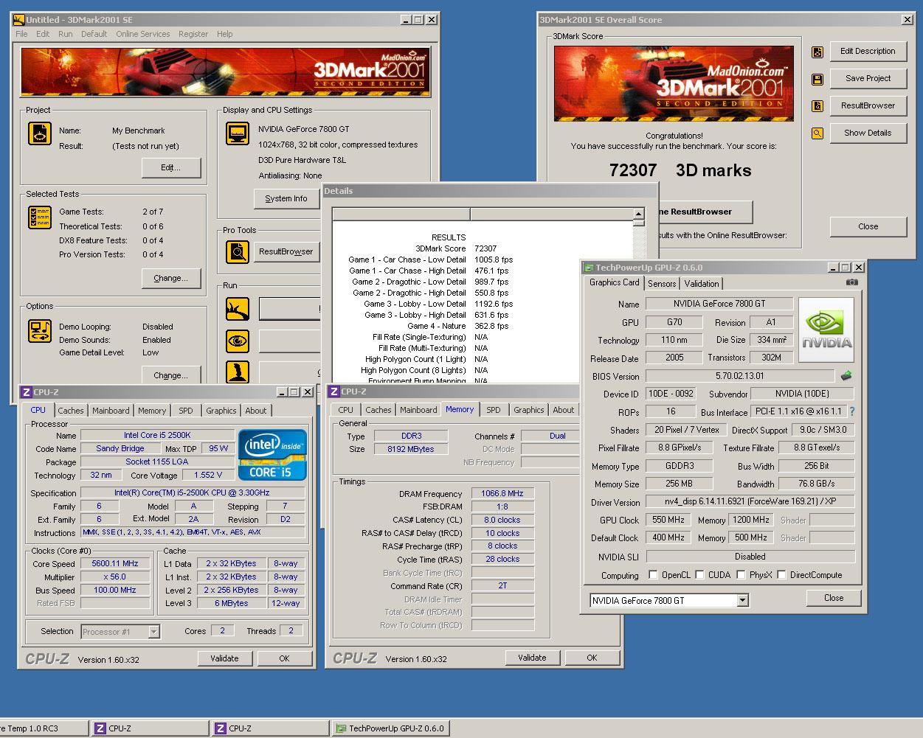Click the Core Temp taskbar button
The width and height of the screenshot is (923, 738).
point(43,728)
